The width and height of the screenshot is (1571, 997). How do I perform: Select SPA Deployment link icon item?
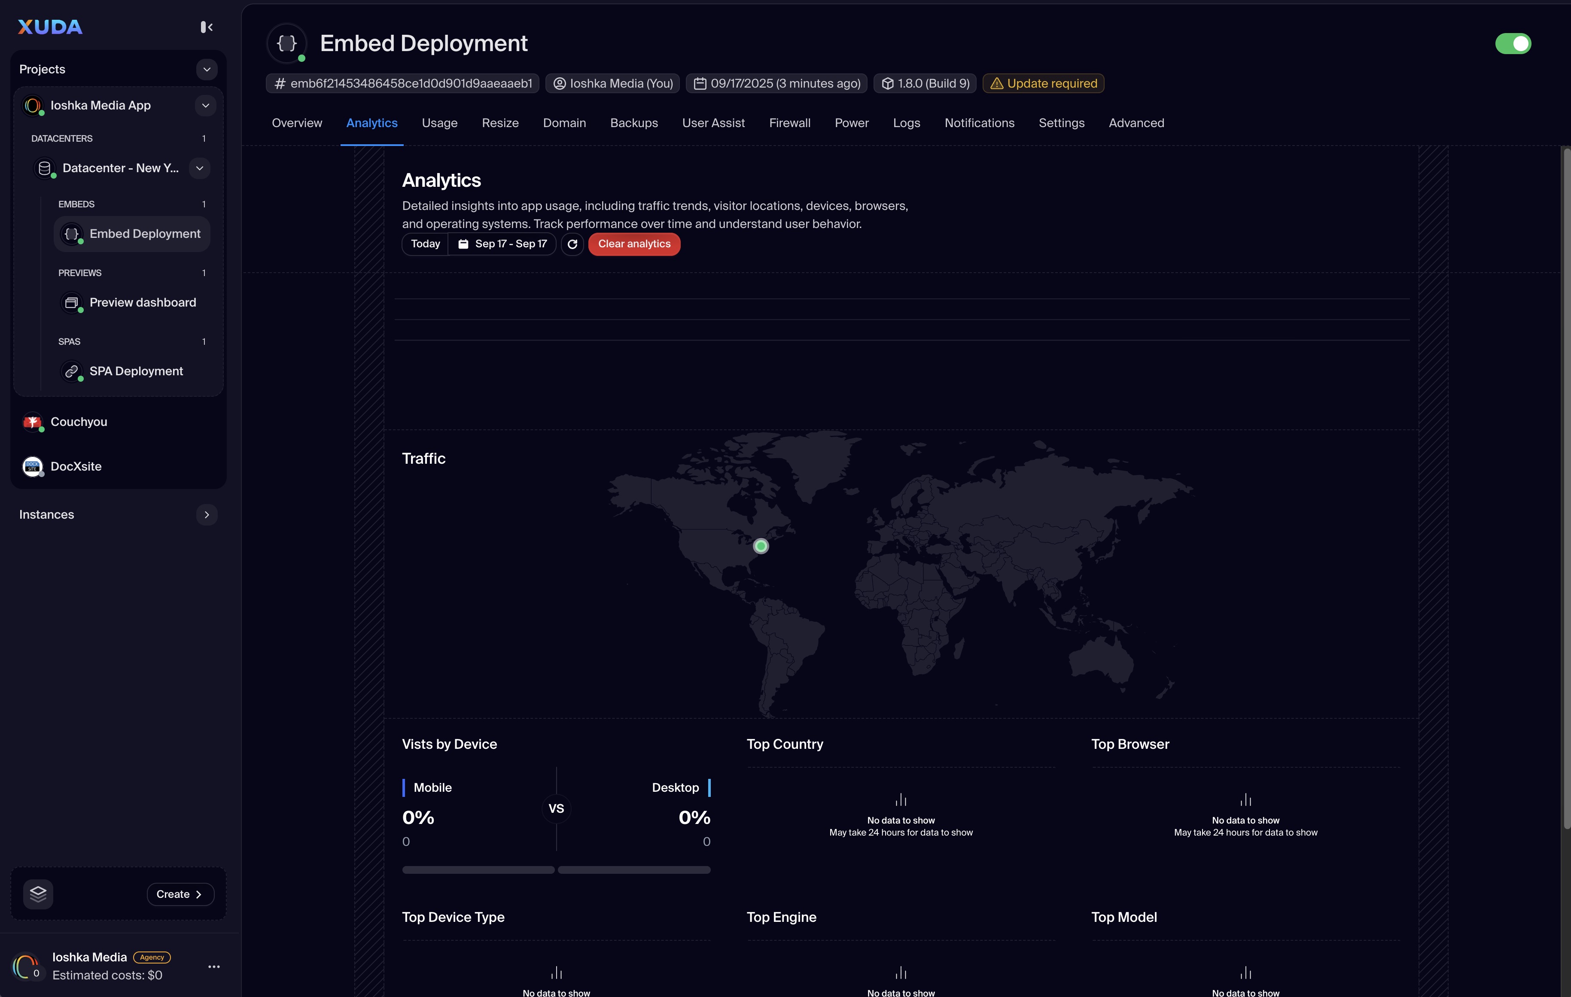tap(72, 371)
